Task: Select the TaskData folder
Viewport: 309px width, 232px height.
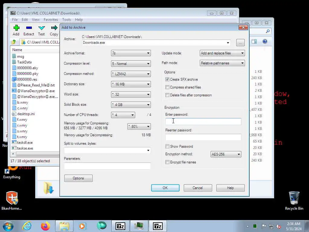Action: pyautogui.click(x=24, y=62)
